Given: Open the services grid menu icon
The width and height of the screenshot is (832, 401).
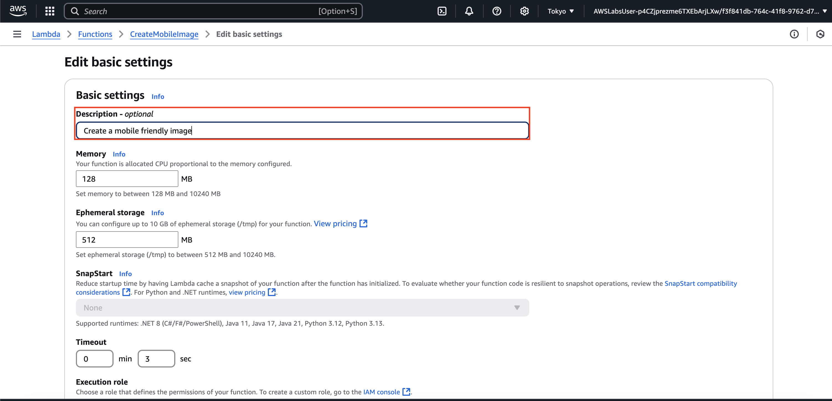Looking at the screenshot, I should [x=50, y=11].
